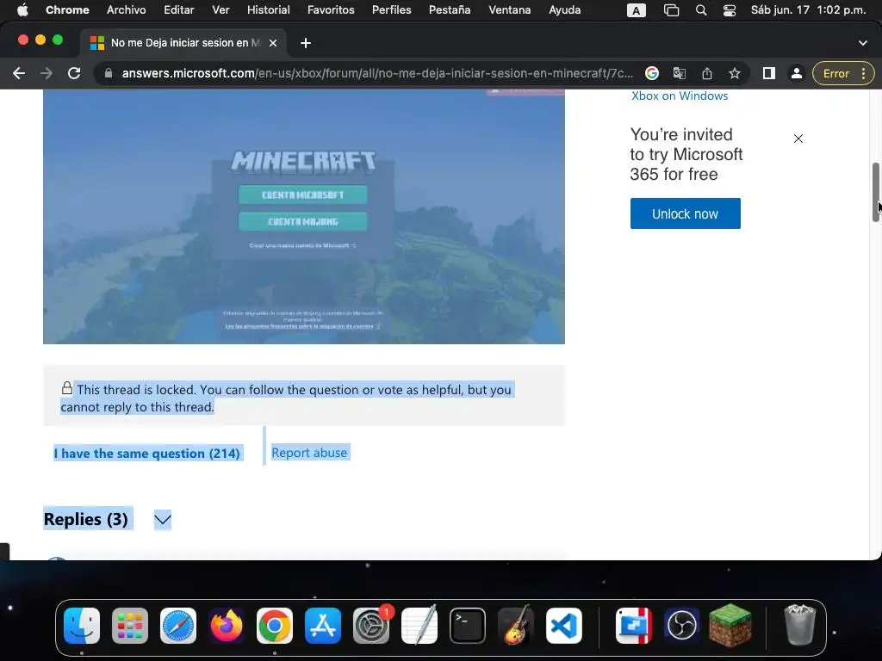Launch Minecraft from the Dock

tap(730, 625)
